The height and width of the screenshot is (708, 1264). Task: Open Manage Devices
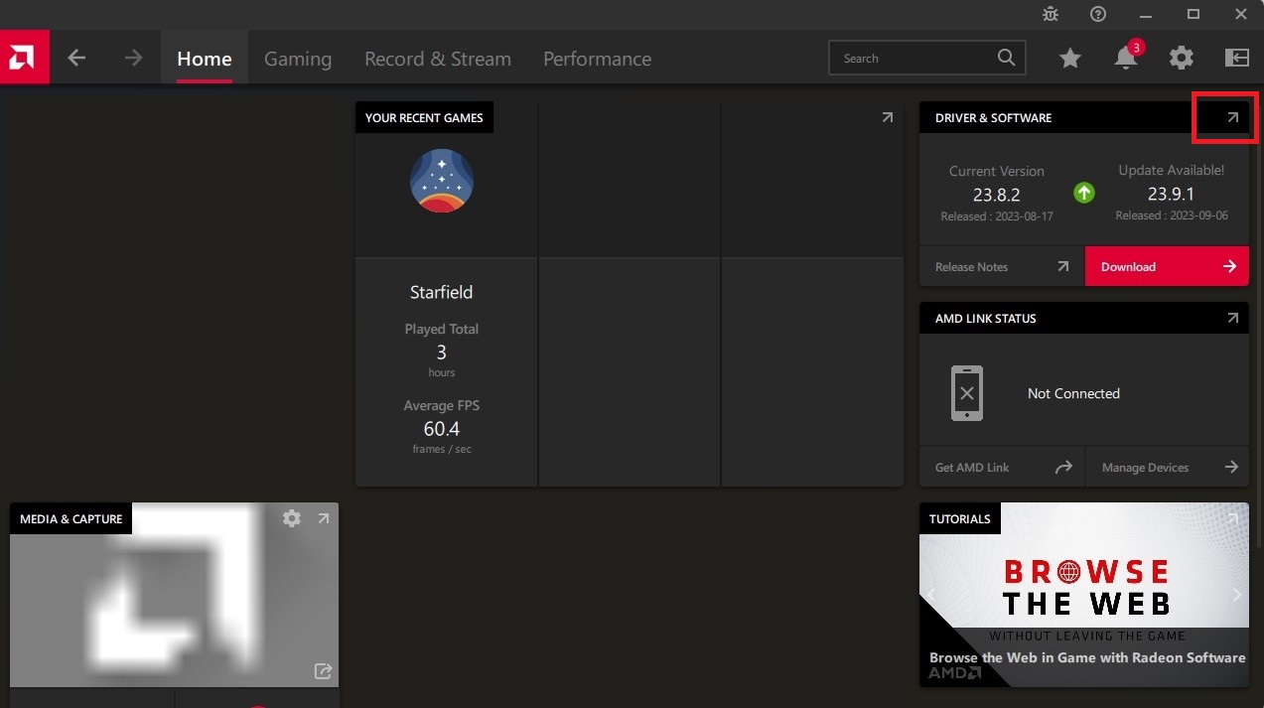[1167, 467]
